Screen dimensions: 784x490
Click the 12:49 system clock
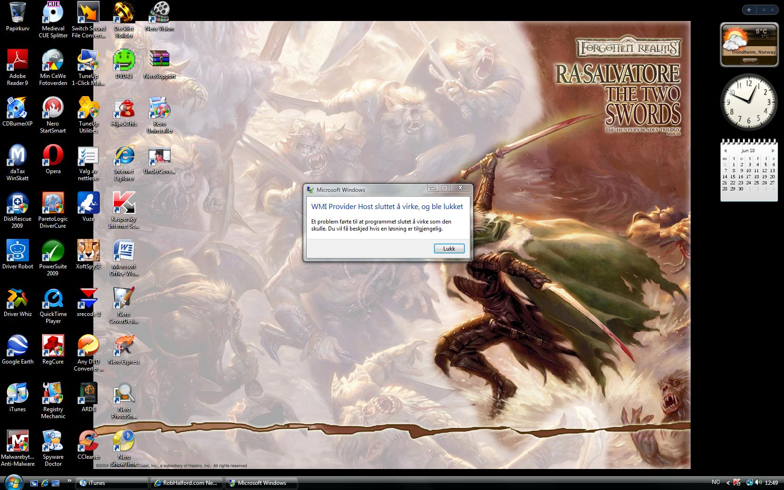771,483
